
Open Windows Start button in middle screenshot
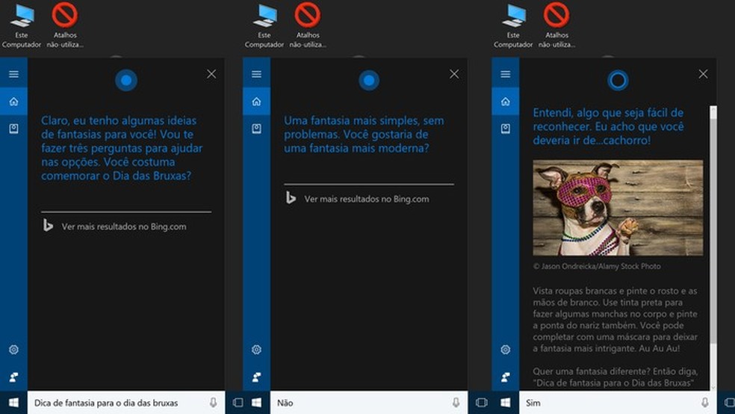[x=256, y=403]
